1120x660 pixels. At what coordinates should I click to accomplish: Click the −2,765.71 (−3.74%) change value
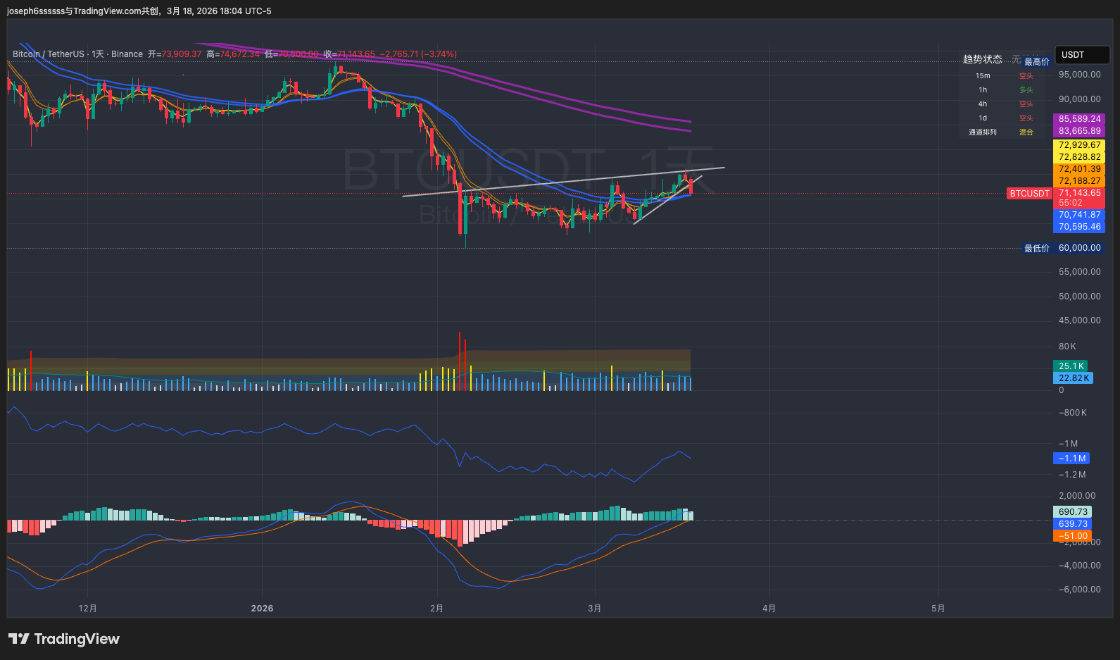click(418, 54)
